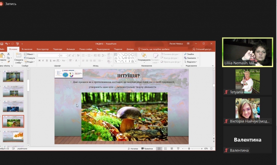Toggle strikethrough abc formatting
277x165 pixels.
54,61
